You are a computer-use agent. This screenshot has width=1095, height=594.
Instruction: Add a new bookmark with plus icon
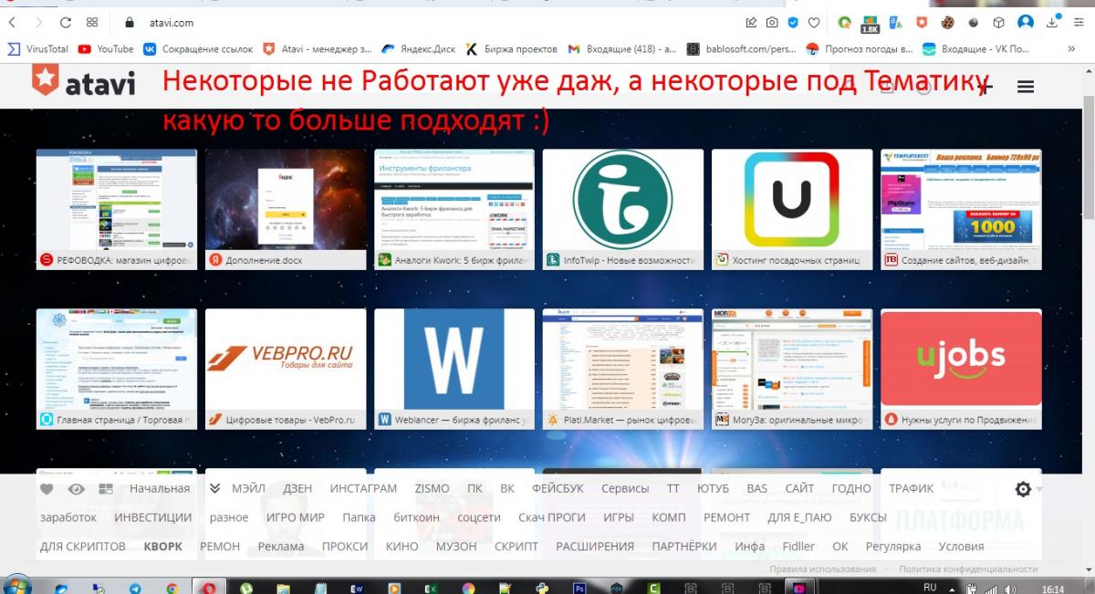click(985, 87)
